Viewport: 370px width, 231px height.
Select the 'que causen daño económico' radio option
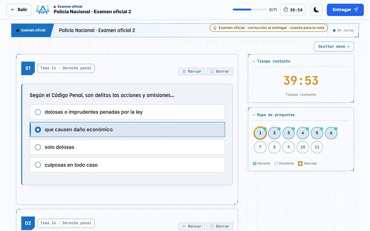pyautogui.click(x=127, y=130)
